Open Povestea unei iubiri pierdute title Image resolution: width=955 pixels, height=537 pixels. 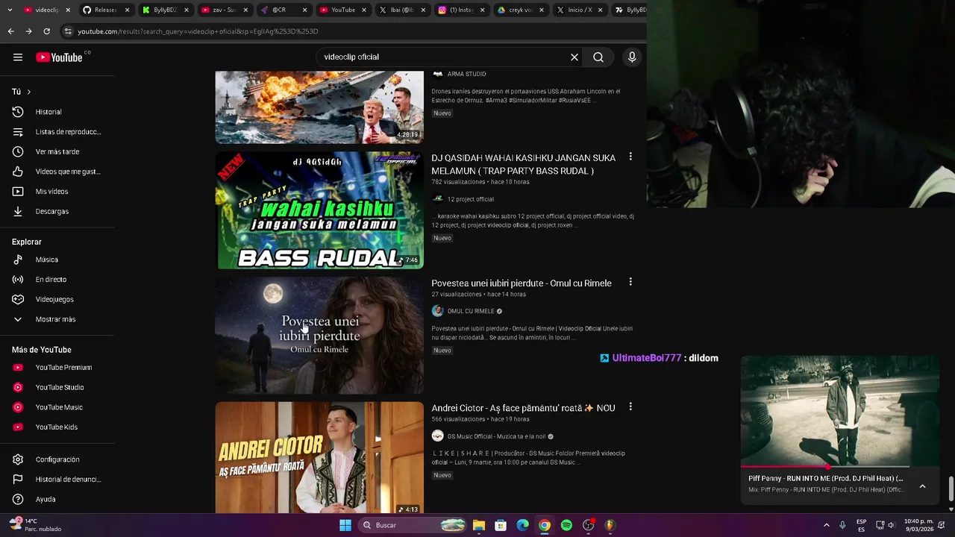click(522, 283)
